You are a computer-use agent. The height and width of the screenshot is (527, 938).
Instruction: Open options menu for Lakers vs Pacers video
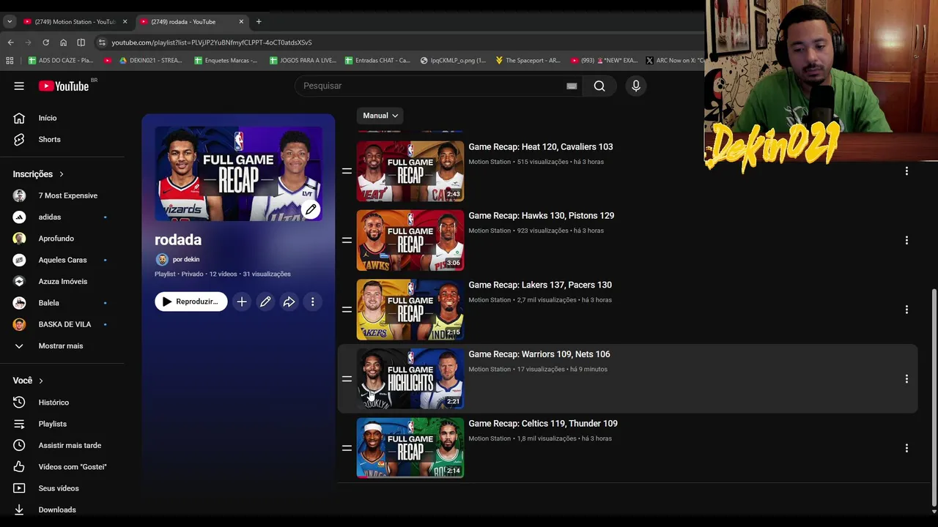pyautogui.click(x=906, y=310)
